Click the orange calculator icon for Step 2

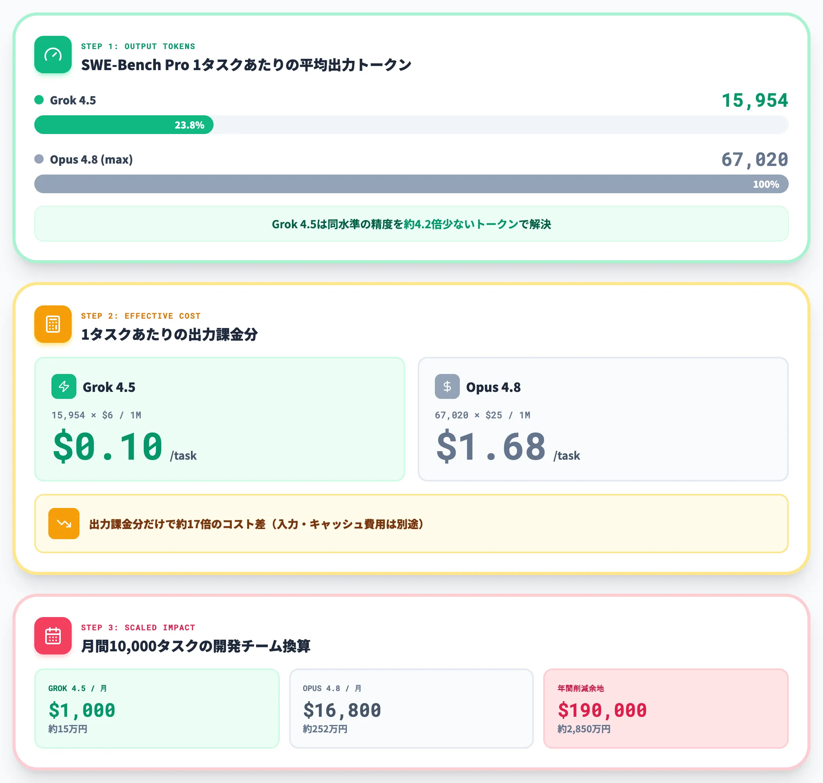point(53,324)
